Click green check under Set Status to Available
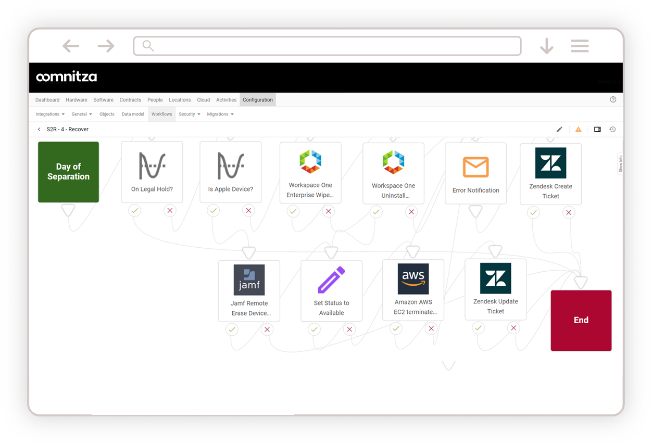This screenshot has height=444, width=652. click(x=314, y=329)
